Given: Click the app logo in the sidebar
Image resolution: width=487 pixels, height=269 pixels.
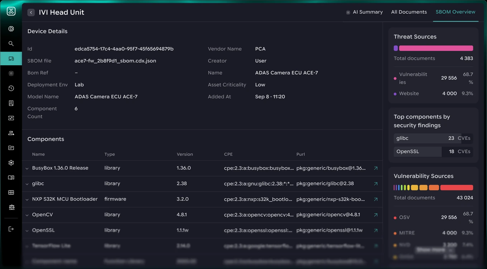Looking at the screenshot, I should pyautogui.click(x=11, y=11).
